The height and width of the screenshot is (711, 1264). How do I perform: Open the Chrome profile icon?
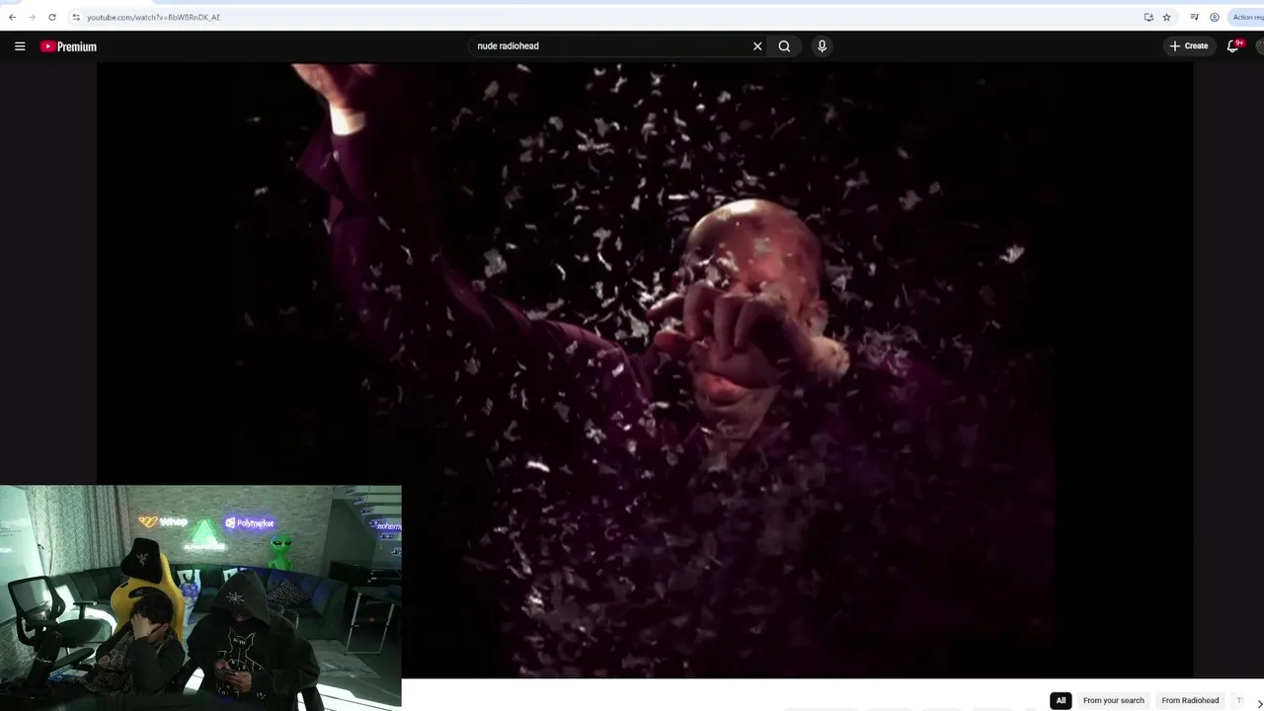coord(1215,17)
